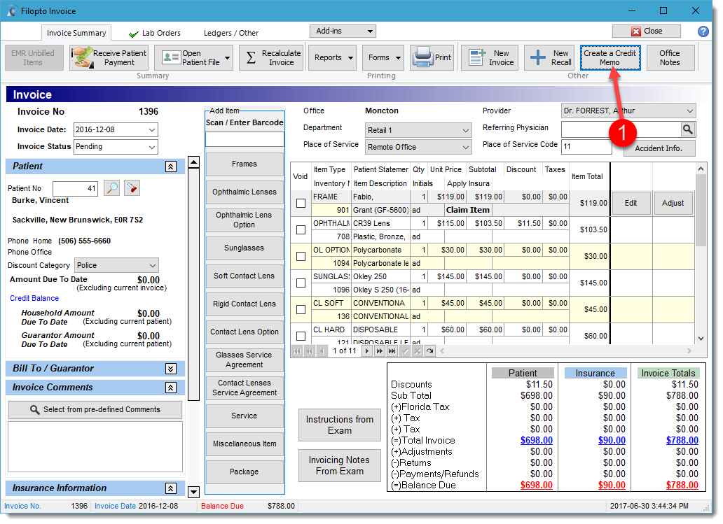The height and width of the screenshot is (524, 723).
Task: Jump to the last item record
Action: [392, 351]
